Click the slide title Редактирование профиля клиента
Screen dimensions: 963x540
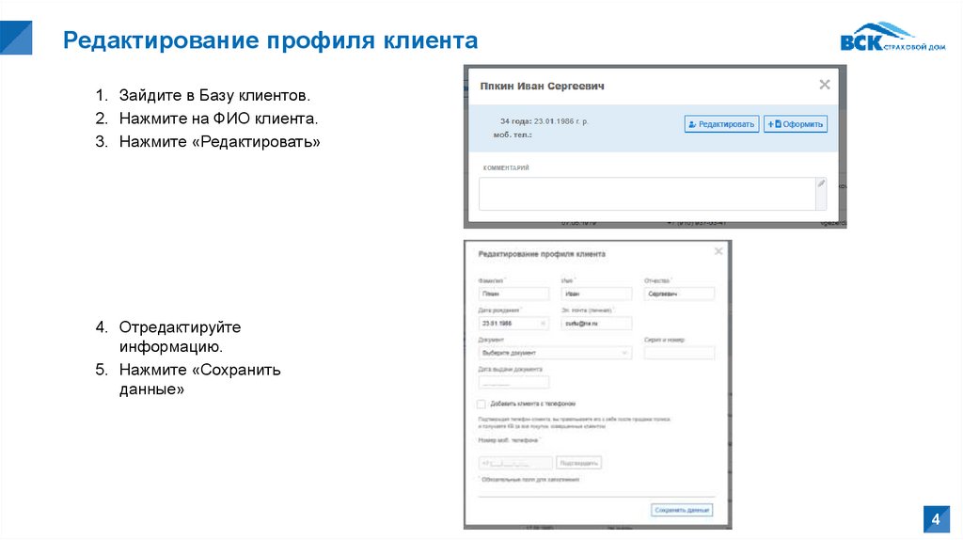pyautogui.click(x=270, y=40)
